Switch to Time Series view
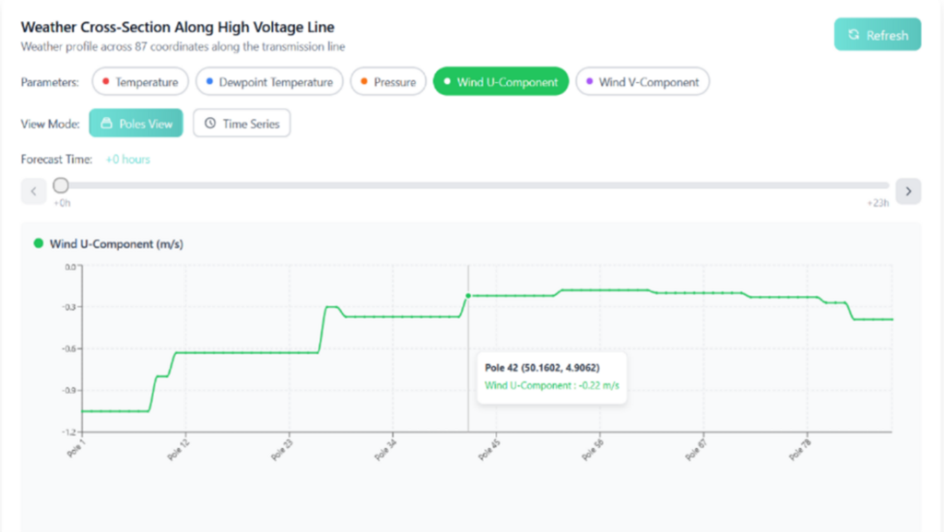 click(x=242, y=124)
